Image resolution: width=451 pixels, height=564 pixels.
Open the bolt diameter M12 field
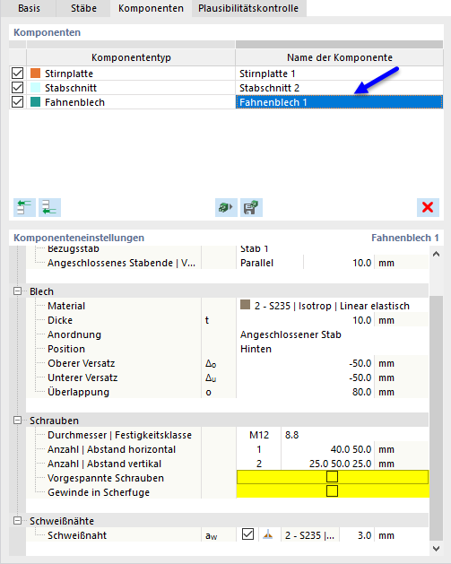tap(258, 435)
